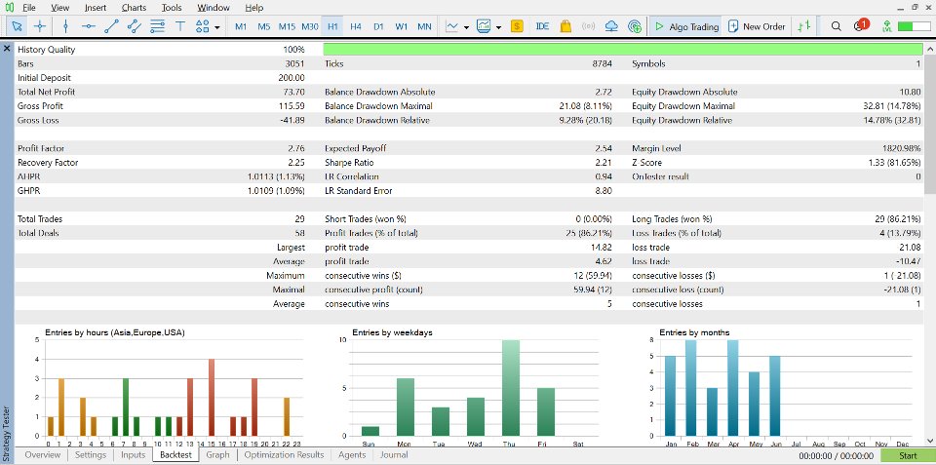Click the yellow dollar icon
The width and height of the screenshot is (936, 465).
(517, 26)
